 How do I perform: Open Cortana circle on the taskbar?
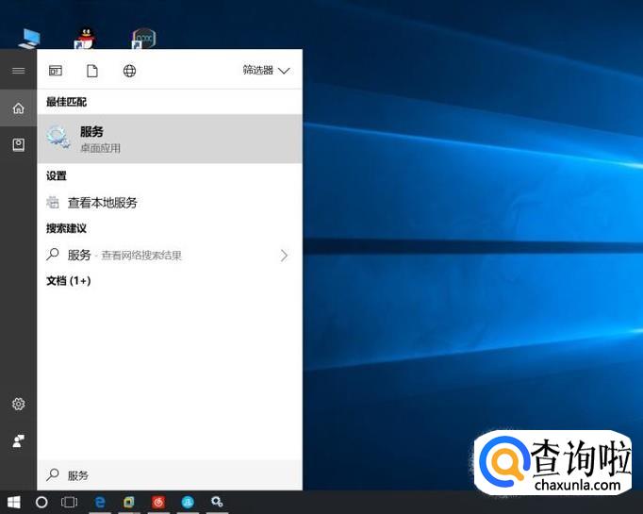41,502
